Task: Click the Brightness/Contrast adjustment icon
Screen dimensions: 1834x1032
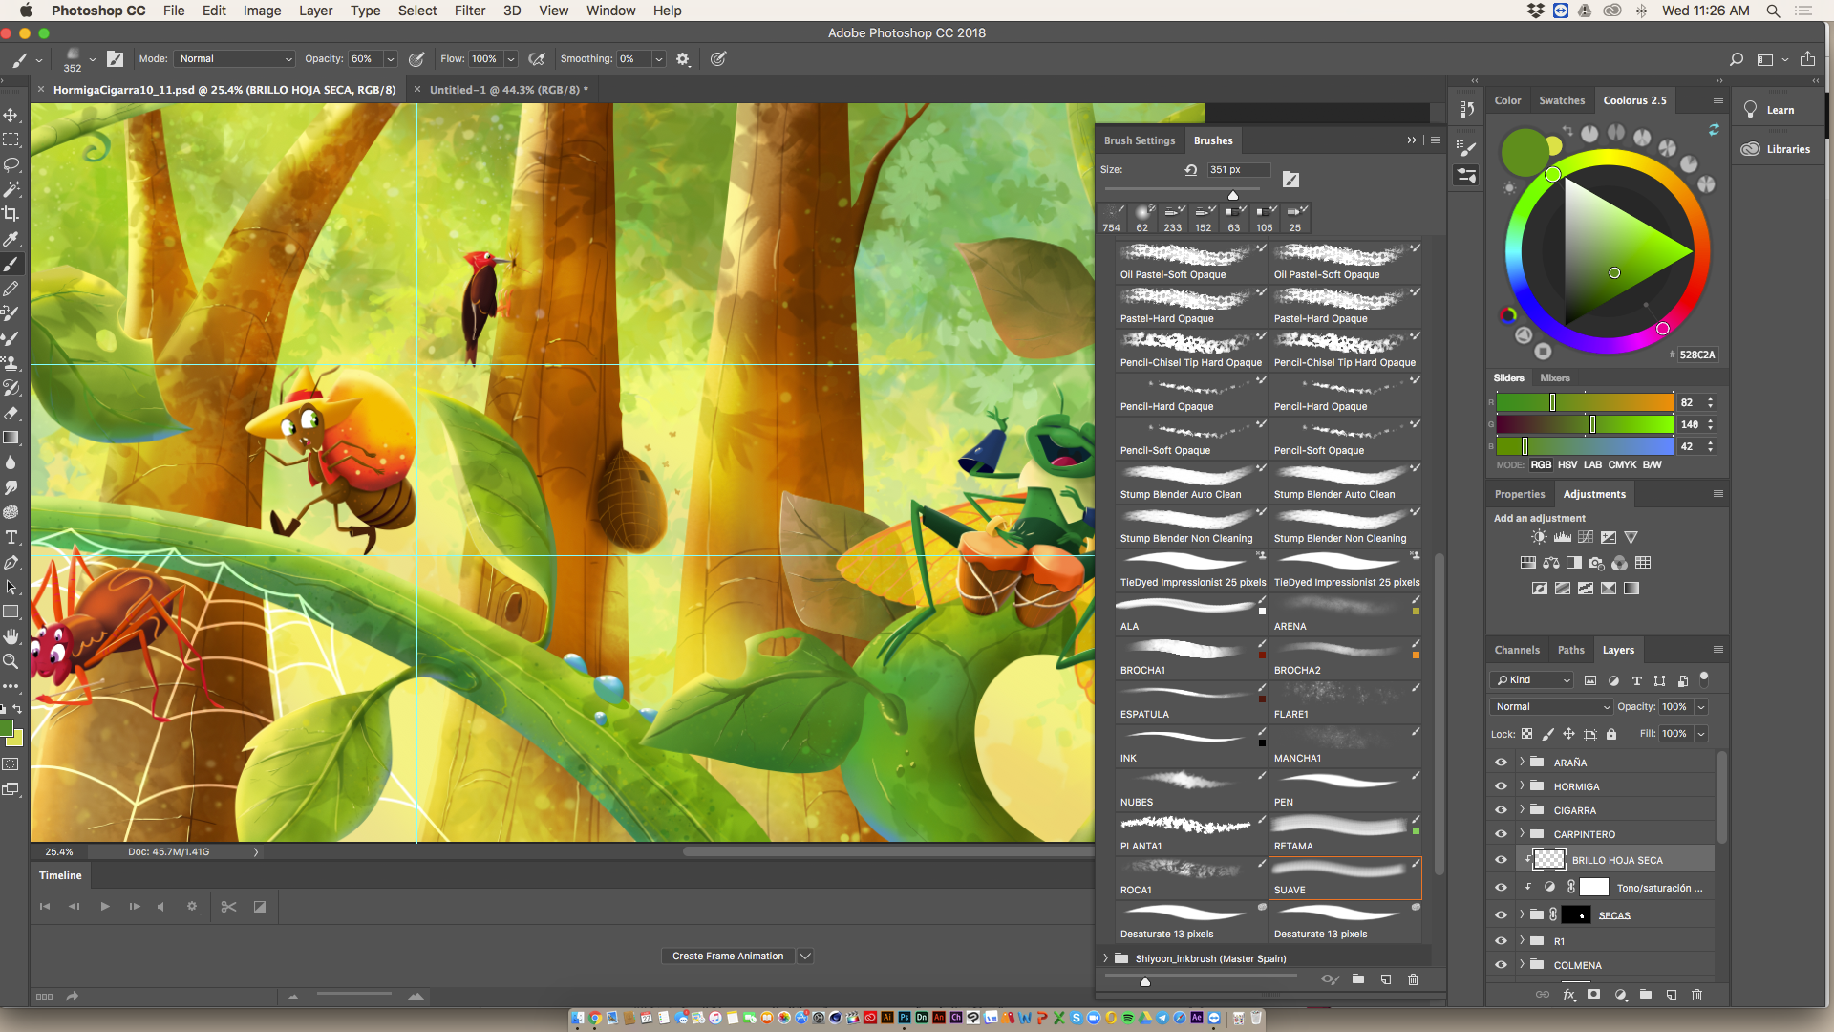Action: click(1539, 537)
